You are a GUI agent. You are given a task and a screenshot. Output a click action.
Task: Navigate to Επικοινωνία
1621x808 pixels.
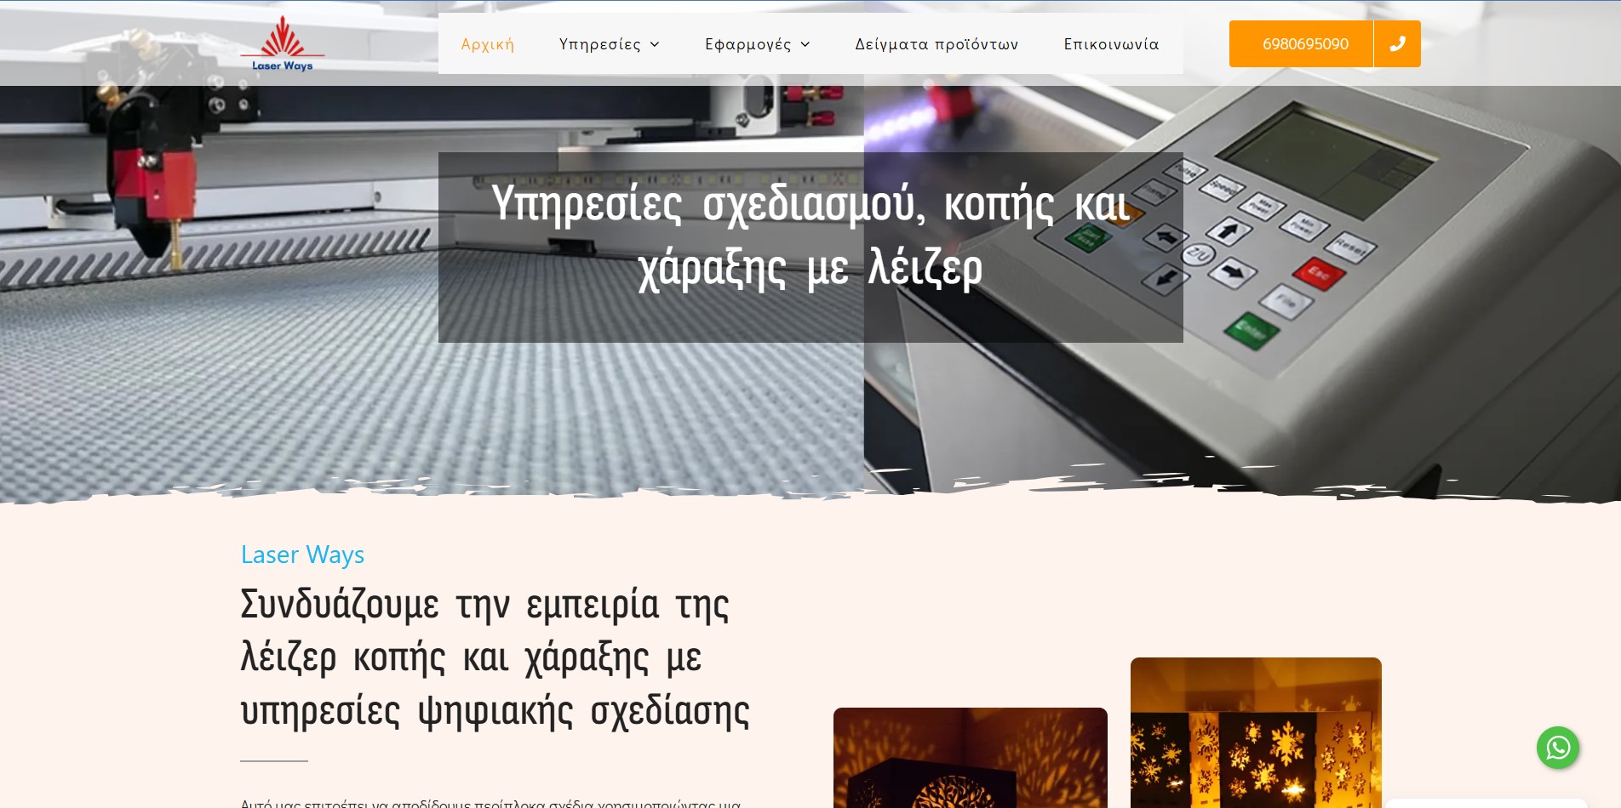(x=1111, y=44)
